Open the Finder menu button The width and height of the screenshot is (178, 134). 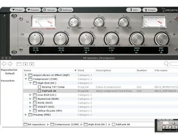coord(17,10)
